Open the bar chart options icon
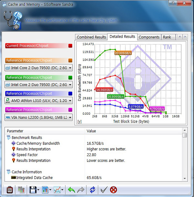The image size is (194, 197). 45,190
